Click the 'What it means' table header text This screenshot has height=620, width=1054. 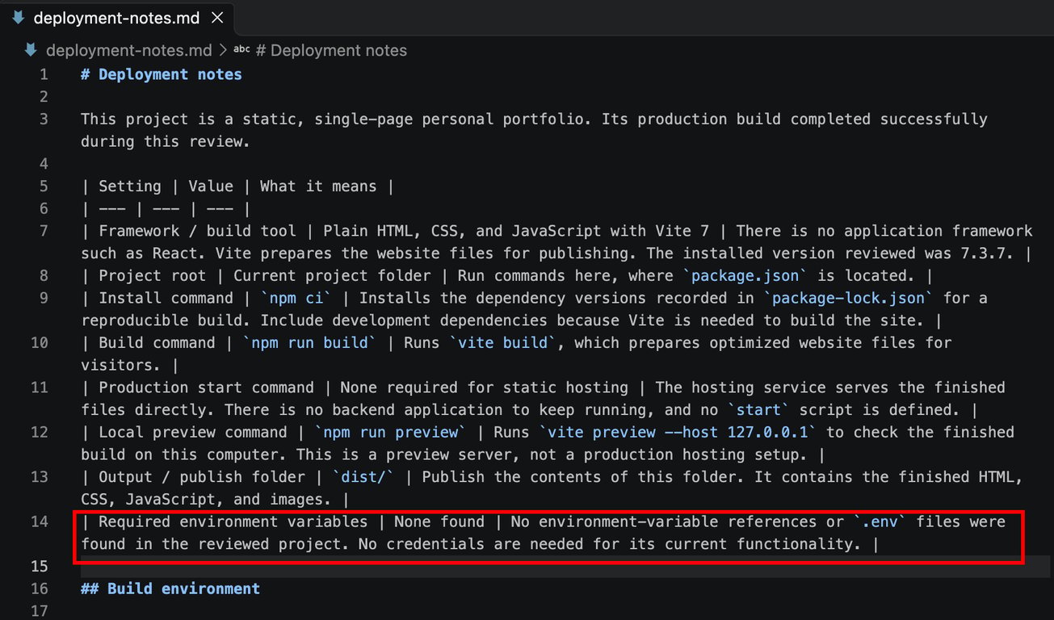pos(318,186)
